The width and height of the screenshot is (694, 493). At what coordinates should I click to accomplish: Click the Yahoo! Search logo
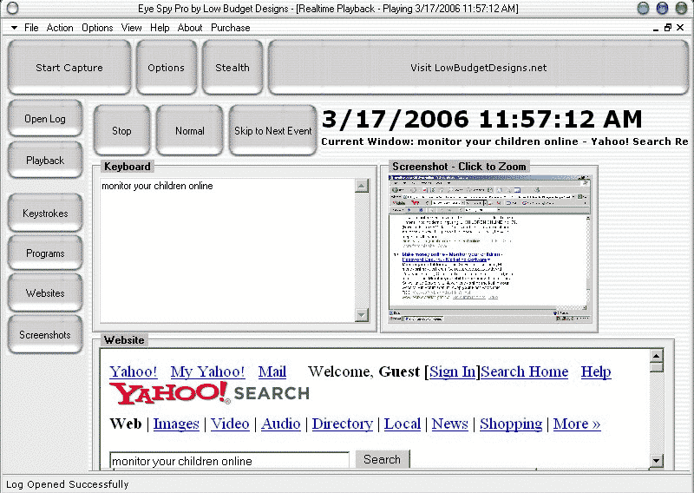tap(209, 393)
